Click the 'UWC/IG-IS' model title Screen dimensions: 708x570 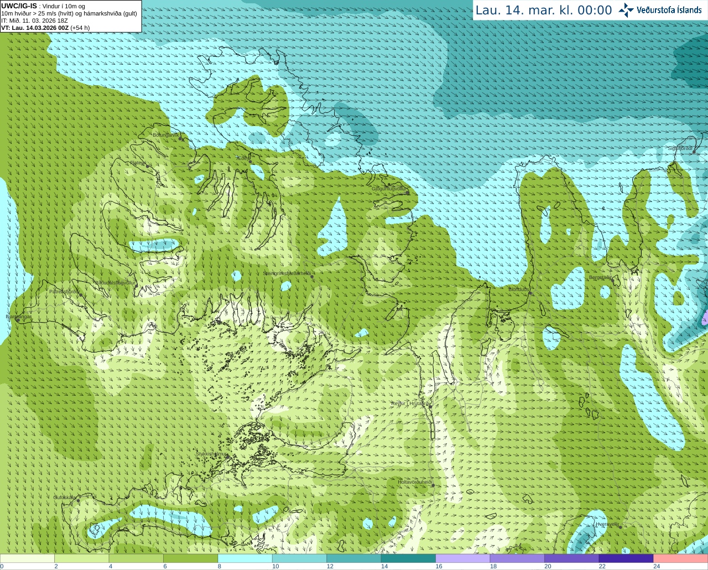tap(19, 6)
